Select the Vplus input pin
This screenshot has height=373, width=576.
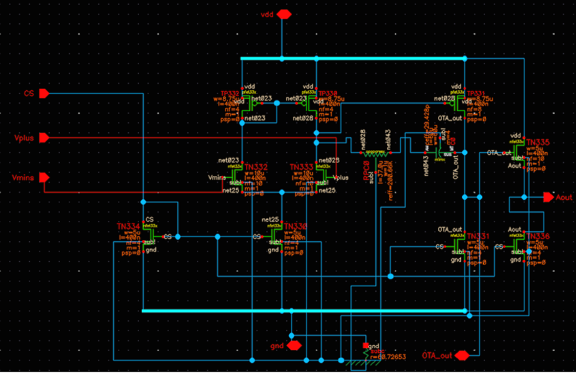click(44, 138)
